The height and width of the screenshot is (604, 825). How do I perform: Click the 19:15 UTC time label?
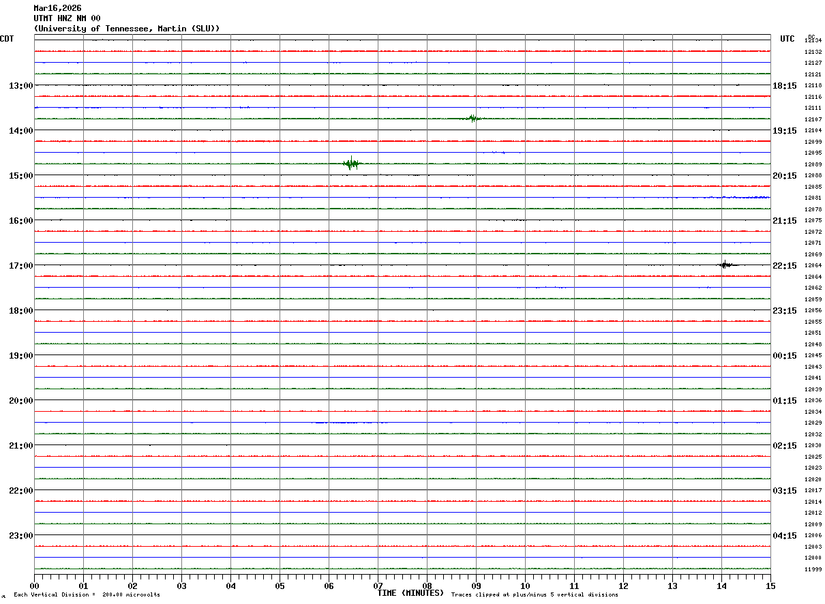pyautogui.click(x=785, y=130)
